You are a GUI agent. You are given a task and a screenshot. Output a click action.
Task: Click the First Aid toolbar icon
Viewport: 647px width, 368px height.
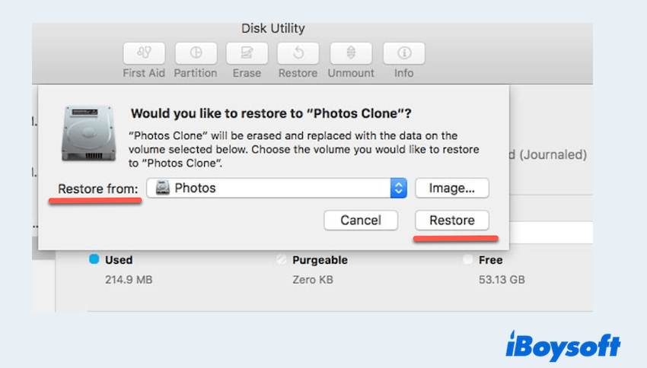(x=144, y=53)
